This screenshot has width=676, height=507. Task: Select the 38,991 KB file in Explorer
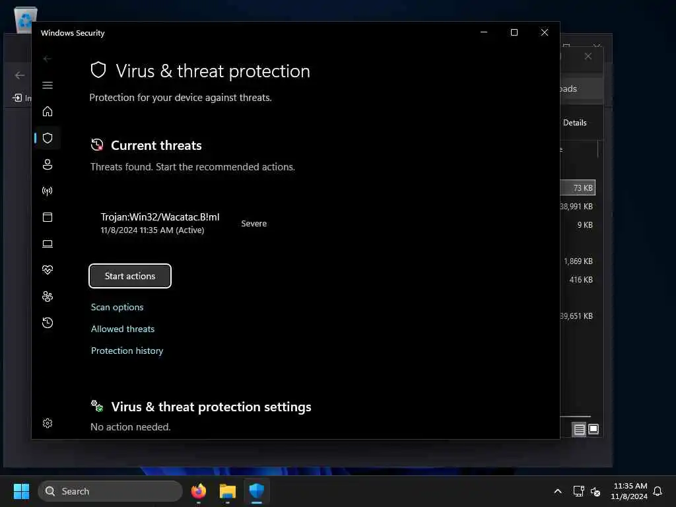[x=576, y=206]
